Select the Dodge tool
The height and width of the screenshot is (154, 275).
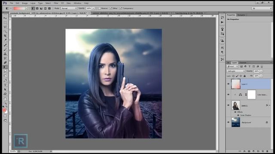pos(5,76)
